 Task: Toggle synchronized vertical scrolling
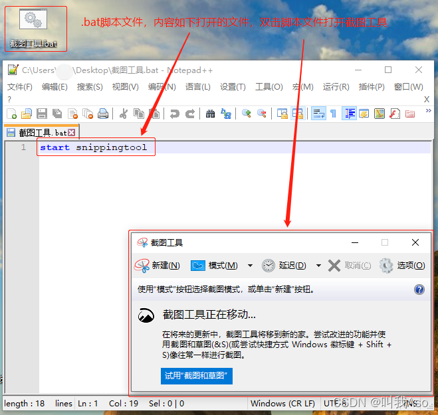tap(282, 114)
